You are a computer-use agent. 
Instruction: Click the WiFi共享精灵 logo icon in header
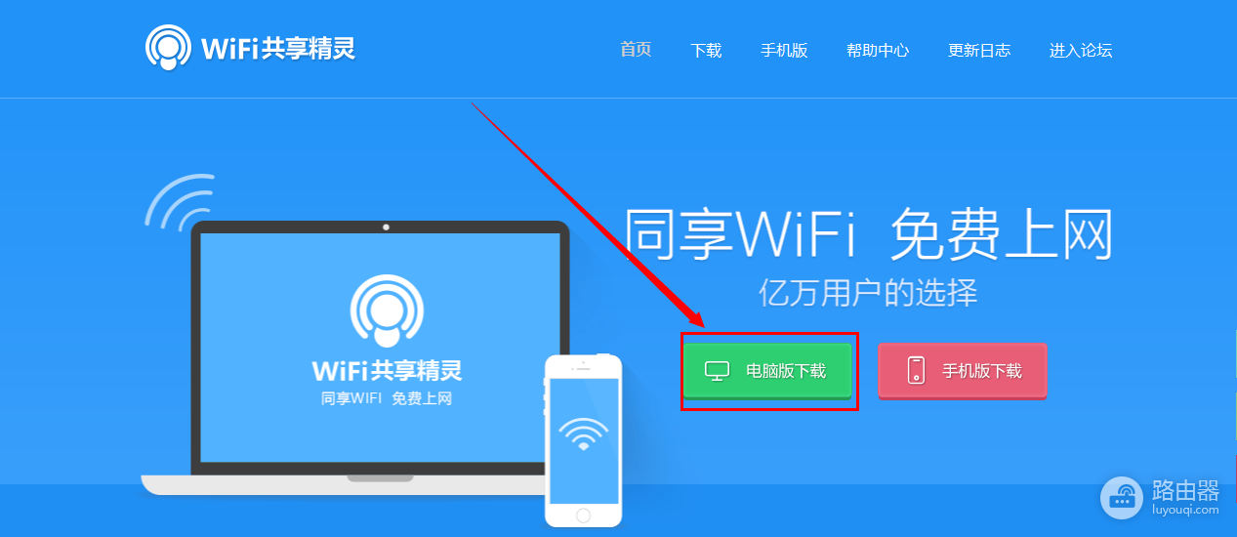tap(168, 47)
